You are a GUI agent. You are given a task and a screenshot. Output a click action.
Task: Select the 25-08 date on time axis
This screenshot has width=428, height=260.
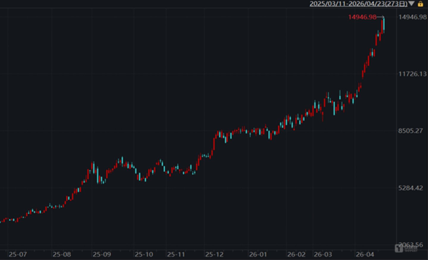pyautogui.click(x=62, y=254)
